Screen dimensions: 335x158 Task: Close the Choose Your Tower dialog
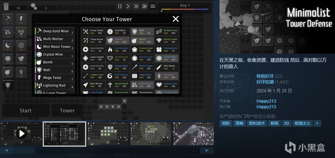pyautogui.click(x=176, y=19)
